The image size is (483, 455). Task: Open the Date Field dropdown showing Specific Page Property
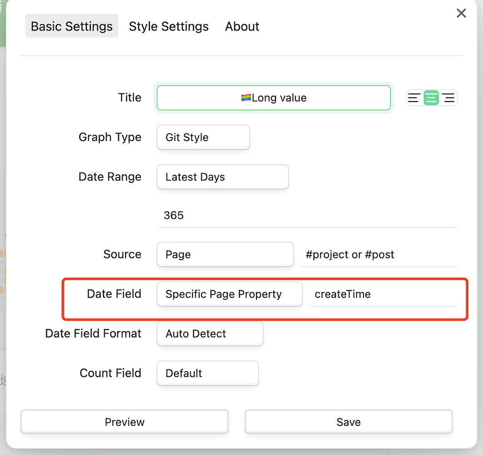coord(229,294)
